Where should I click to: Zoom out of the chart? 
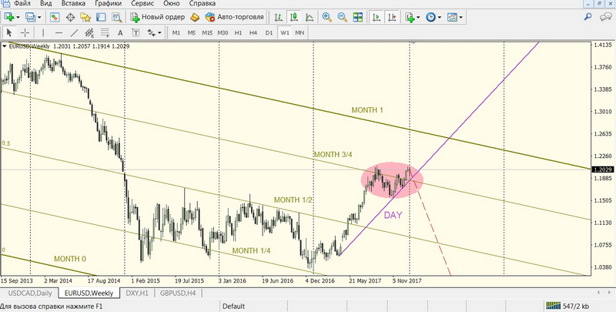(x=343, y=17)
